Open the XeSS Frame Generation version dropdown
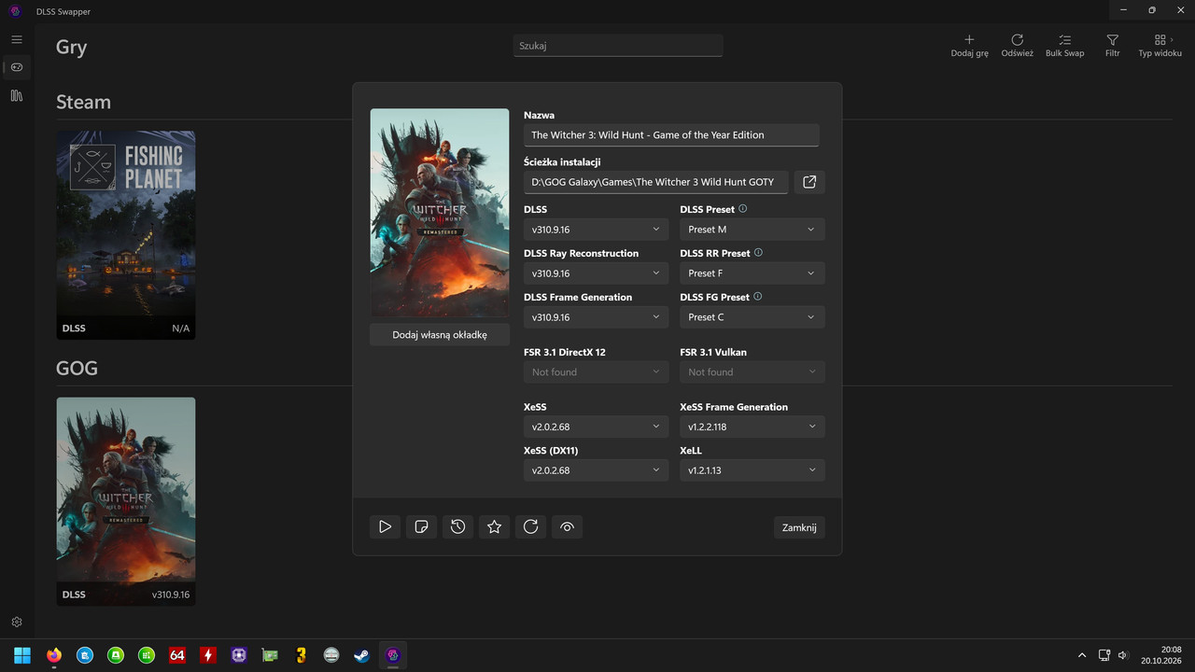The width and height of the screenshot is (1195, 672). [x=752, y=427]
